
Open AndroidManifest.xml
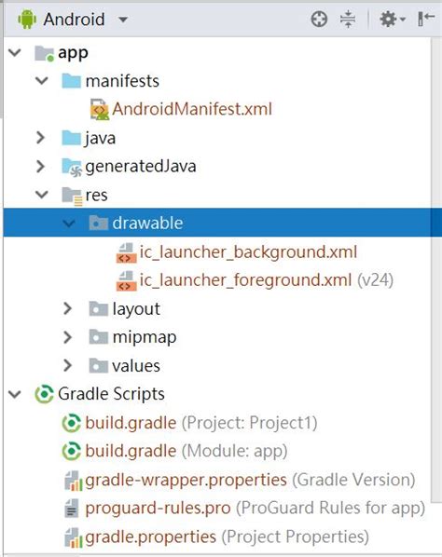pyautogui.click(x=192, y=109)
